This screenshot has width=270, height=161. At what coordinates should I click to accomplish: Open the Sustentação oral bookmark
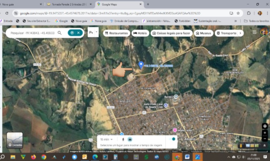pyautogui.click(x=207, y=21)
